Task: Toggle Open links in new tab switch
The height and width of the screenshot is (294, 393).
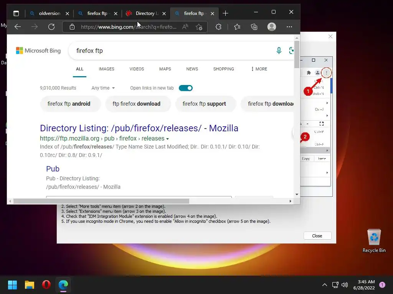Action: click(x=186, y=88)
